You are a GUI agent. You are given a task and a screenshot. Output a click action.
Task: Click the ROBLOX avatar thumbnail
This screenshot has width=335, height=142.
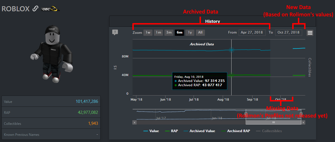pyautogui.click(x=51, y=55)
